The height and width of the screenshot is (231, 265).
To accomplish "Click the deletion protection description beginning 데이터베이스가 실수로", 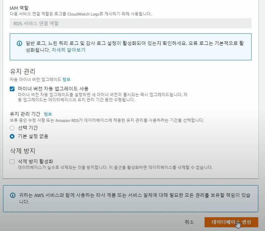I will coord(115,167).
